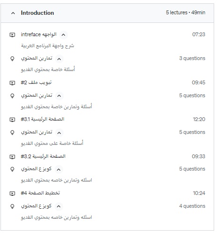Click bulb icon of quiz under #2 lecture

coord(12,96)
